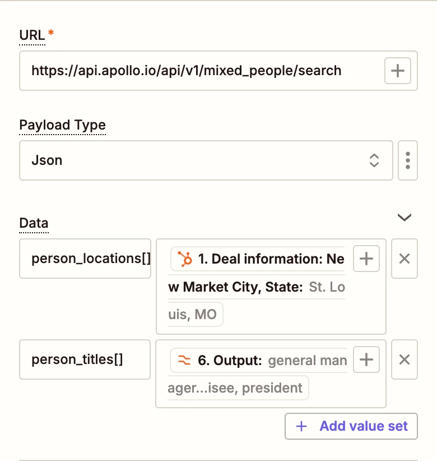Image resolution: width=437 pixels, height=461 pixels.
Task: Delete the person_titles[] row with X
Action: click(405, 359)
